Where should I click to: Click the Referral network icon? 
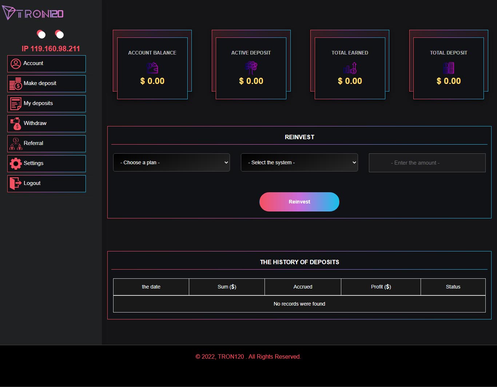pos(16,144)
